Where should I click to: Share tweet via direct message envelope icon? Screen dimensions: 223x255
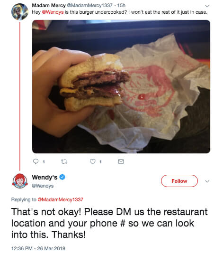click(121, 161)
